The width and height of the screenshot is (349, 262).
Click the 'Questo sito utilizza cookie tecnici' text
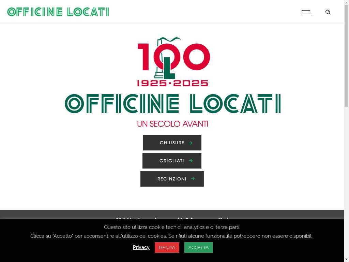click(172, 227)
